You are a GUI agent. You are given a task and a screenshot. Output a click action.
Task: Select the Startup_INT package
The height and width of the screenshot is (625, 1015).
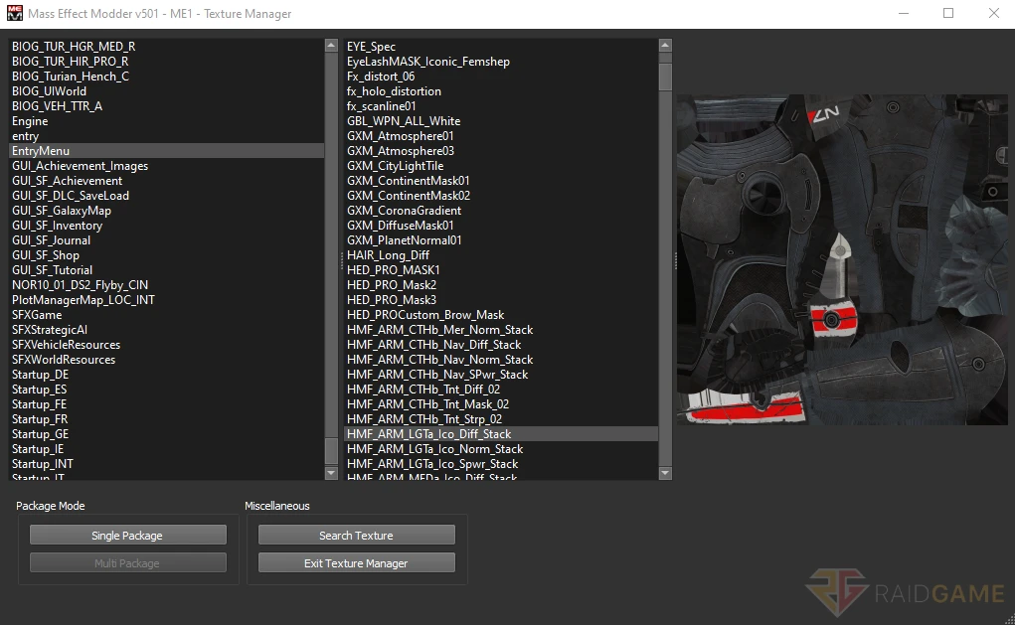click(166, 463)
